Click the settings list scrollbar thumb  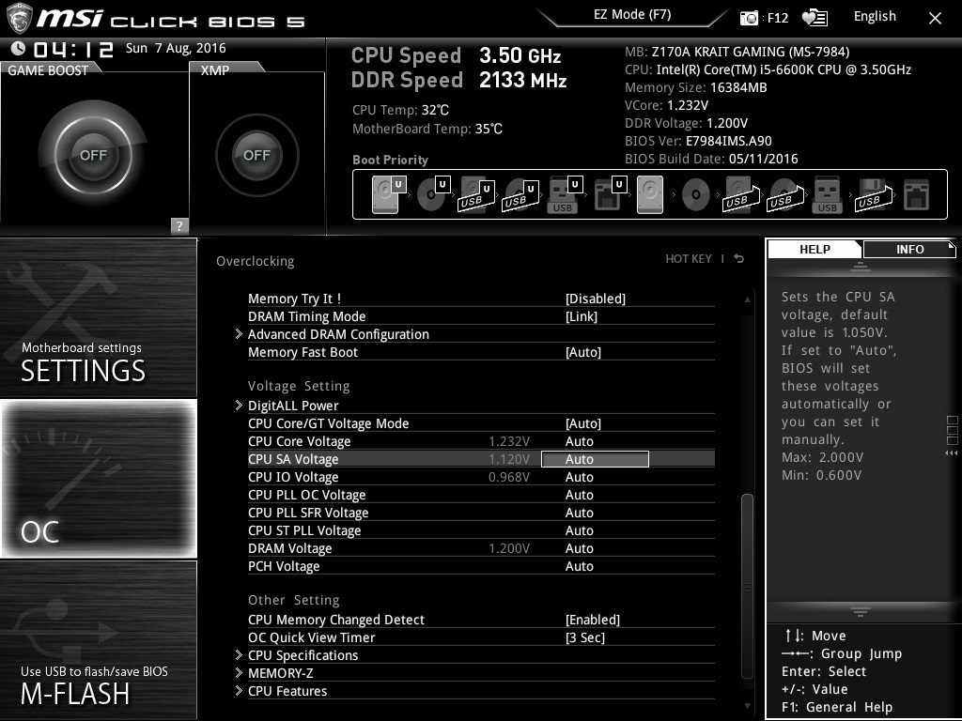point(747,586)
